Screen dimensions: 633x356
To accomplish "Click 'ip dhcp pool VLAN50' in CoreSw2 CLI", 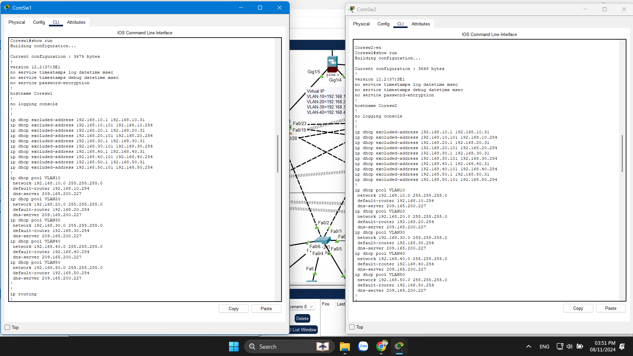I will point(380,275).
